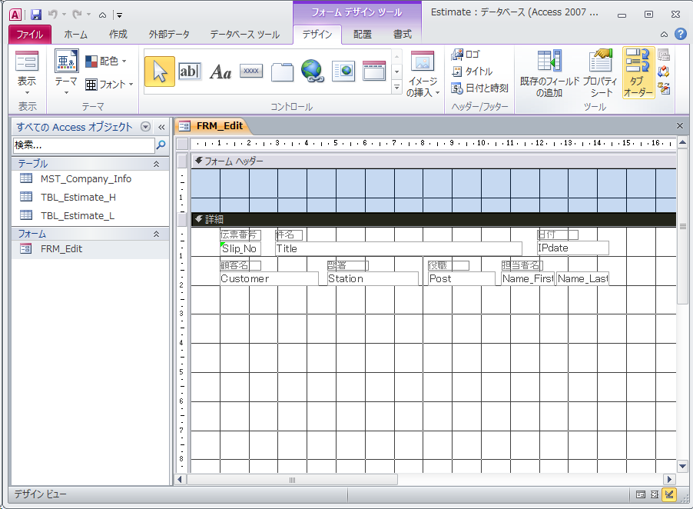The image size is (693, 509).
Task: Select the Customer text box control
Action: 269,278
